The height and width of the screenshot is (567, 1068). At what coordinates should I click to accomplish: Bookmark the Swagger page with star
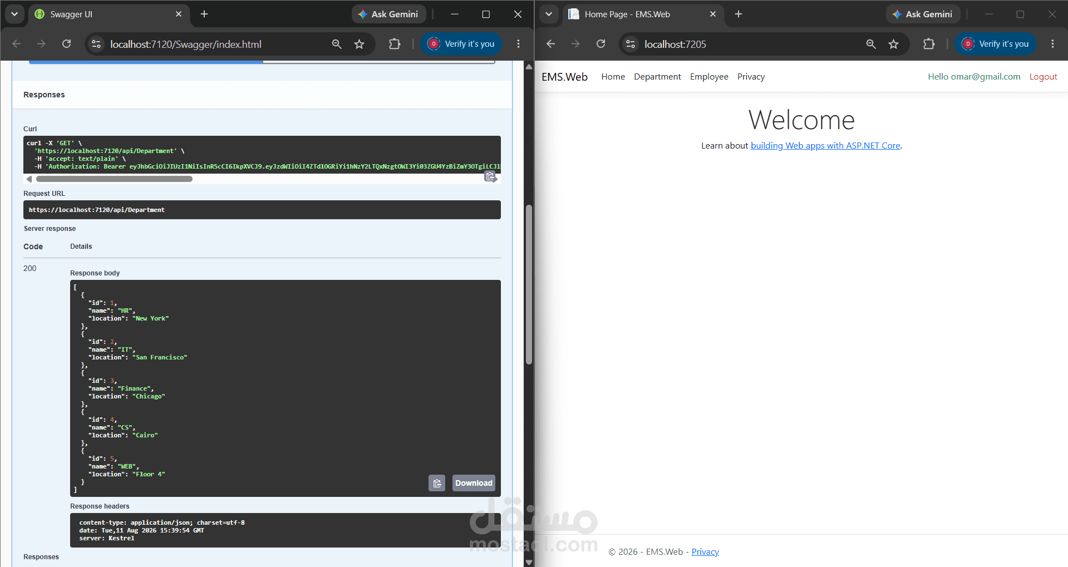[360, 44]
